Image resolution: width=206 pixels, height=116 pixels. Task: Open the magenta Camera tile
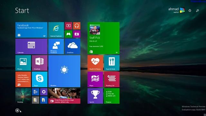click(77, 34)
